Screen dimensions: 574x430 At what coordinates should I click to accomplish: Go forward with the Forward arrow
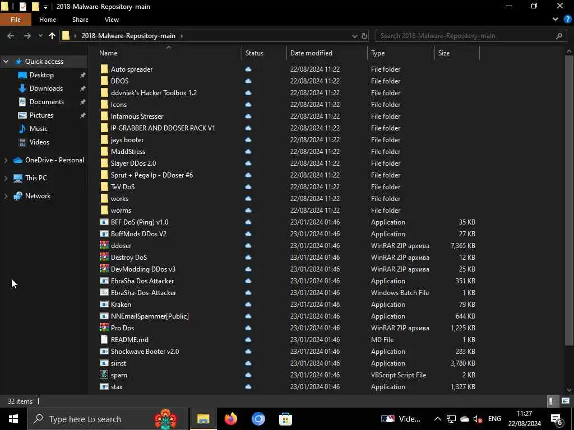(x=27, y=36)
